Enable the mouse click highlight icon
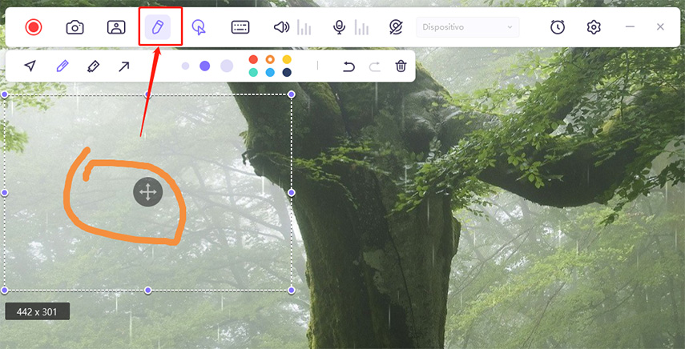The image size is (685, 349). pos(199,27)
